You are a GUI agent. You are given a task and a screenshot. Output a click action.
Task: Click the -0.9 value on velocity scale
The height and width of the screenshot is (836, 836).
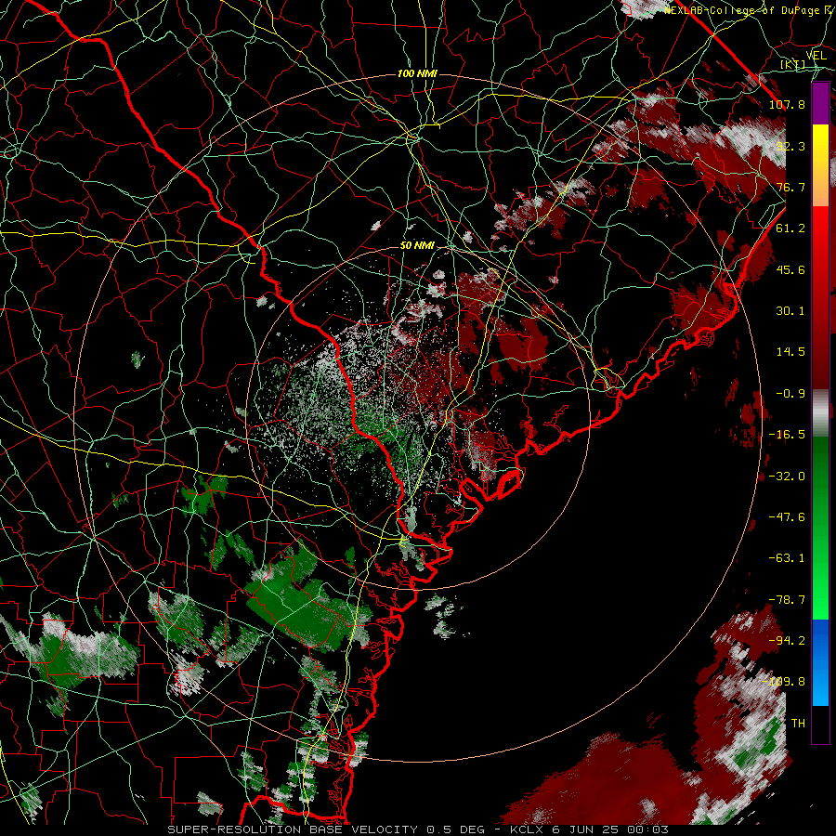pyautogui.click(x=790, y=394)
